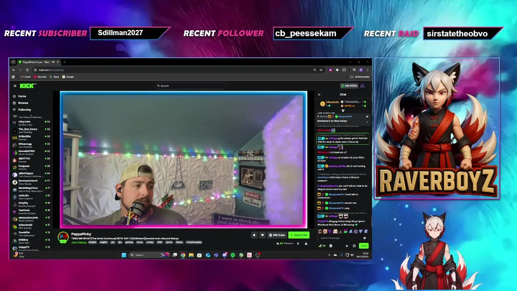Open DrillerElite channel in following list
Screen dimensions: 517x291
(31, 137)
